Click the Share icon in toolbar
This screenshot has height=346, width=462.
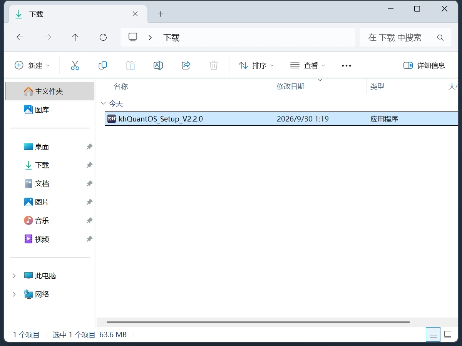click(x=186, y=65)
